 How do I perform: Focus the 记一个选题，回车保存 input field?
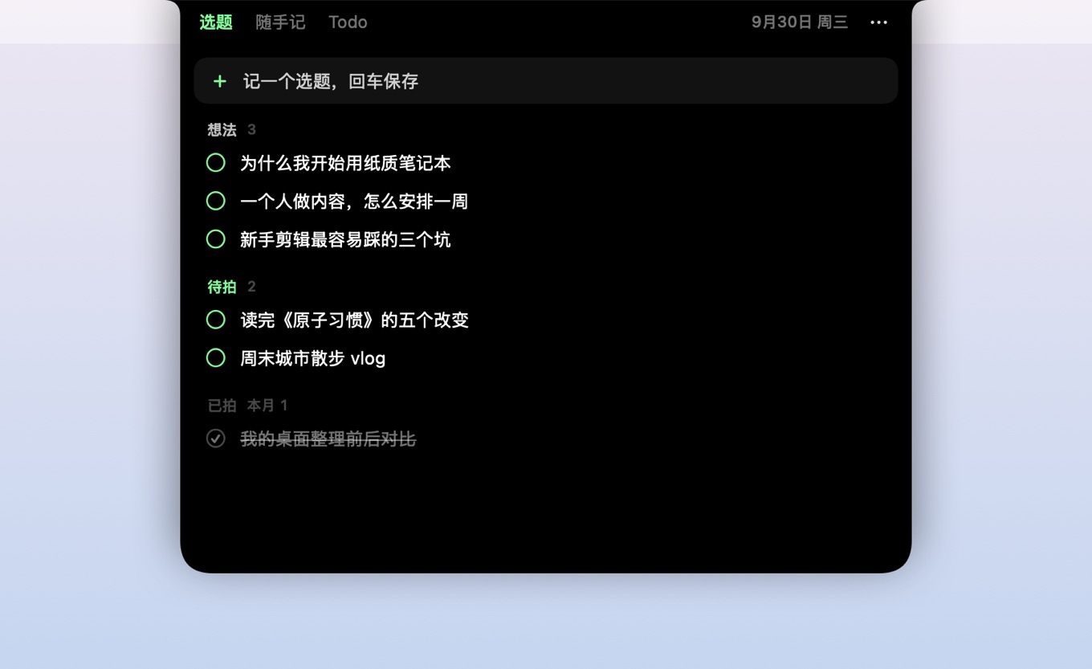(546, 80)
